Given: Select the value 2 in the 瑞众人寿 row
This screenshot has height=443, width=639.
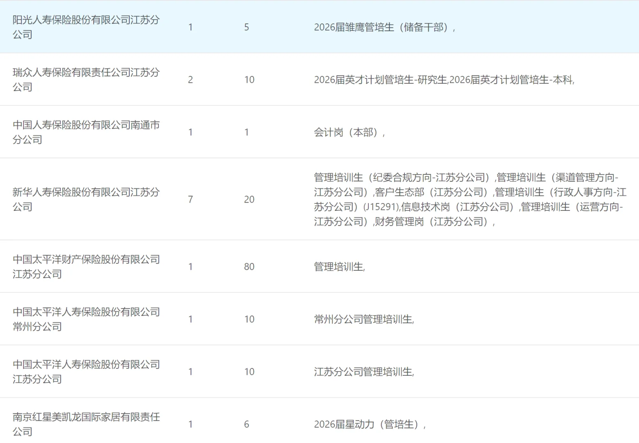Looking at the screenshot, I should [191, 80].
